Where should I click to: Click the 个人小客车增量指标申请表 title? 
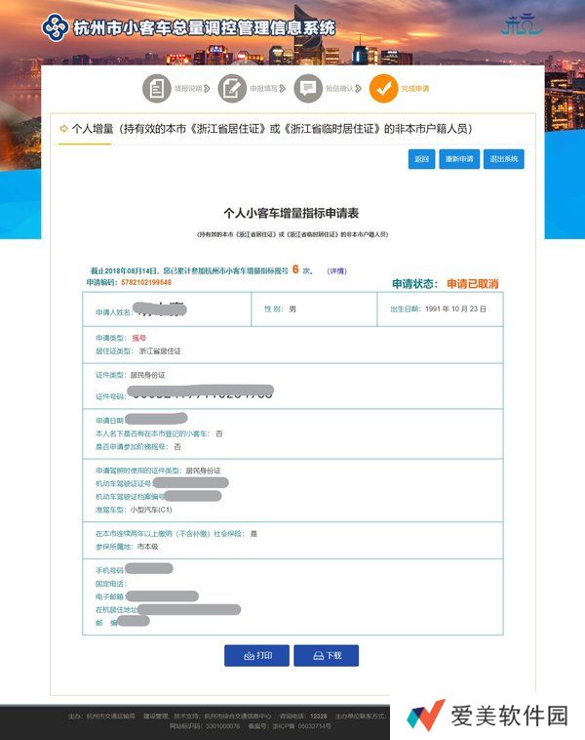point(292,214)
